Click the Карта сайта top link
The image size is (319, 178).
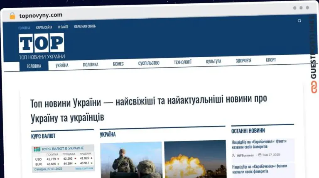(x=44, y=27)
